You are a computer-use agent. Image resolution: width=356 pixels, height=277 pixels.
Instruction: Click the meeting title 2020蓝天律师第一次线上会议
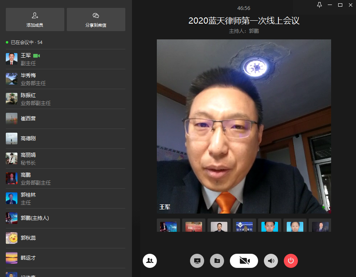point(244,21)
